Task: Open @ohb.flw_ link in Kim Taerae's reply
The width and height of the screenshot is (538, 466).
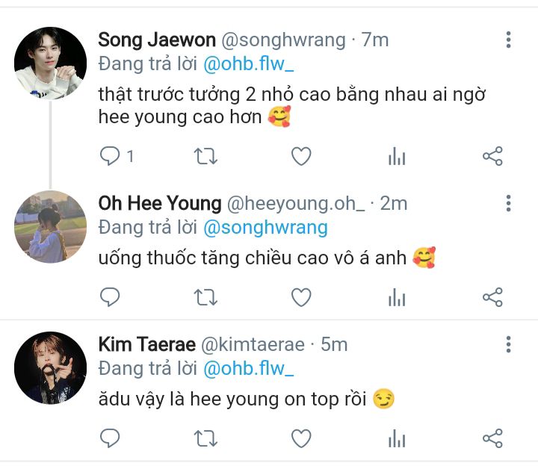Action: (249, 368)
